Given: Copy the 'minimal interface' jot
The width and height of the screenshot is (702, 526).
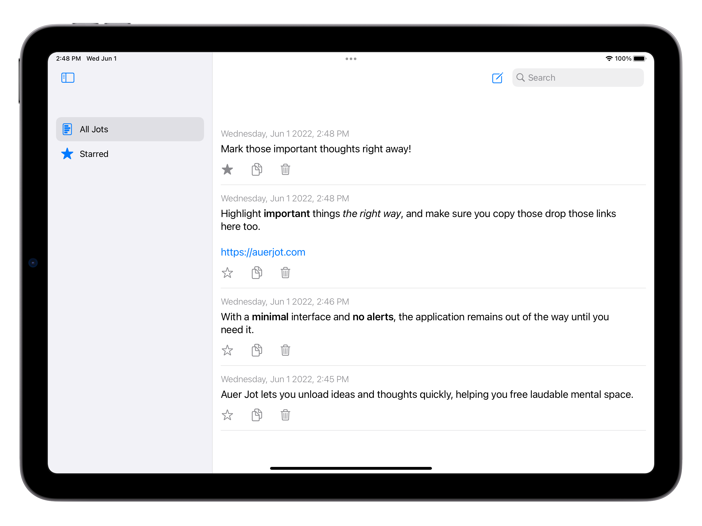Looking at the screenshot, I should point(257,350).
